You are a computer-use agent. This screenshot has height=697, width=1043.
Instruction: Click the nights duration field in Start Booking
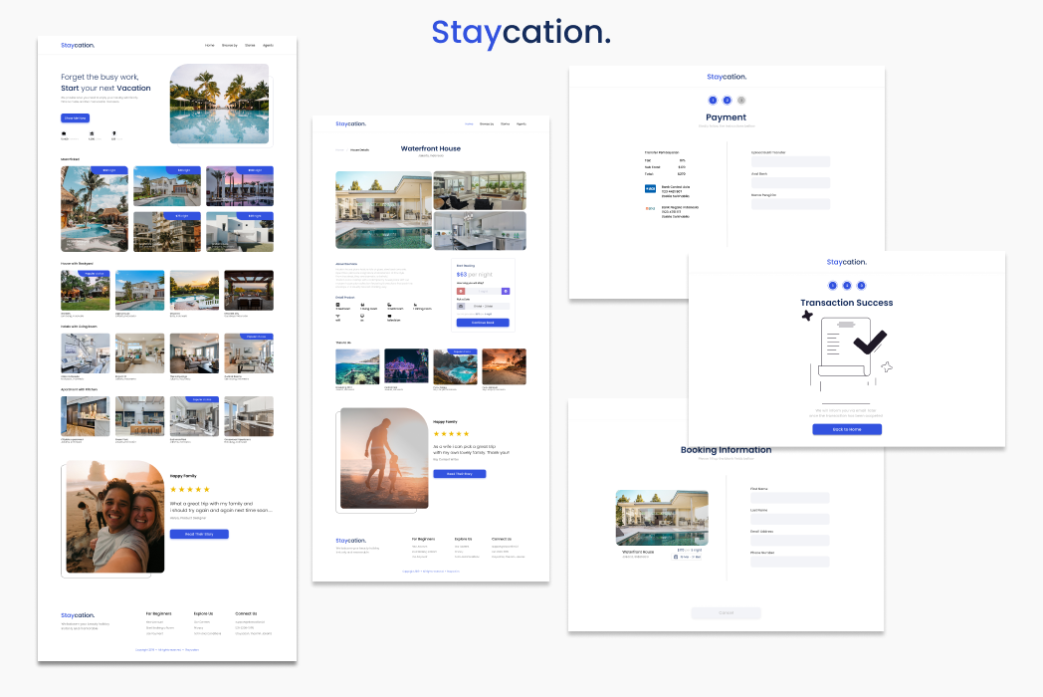[x=483, y=291]
